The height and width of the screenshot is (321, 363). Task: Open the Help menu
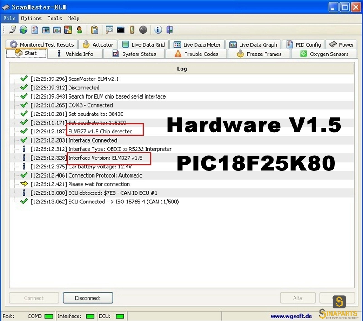point(74,18)
